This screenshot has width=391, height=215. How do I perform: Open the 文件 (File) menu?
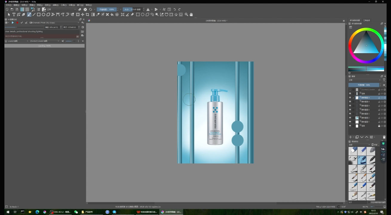click(x=8, y=5)
